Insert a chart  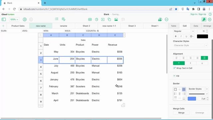pos(97,19)
